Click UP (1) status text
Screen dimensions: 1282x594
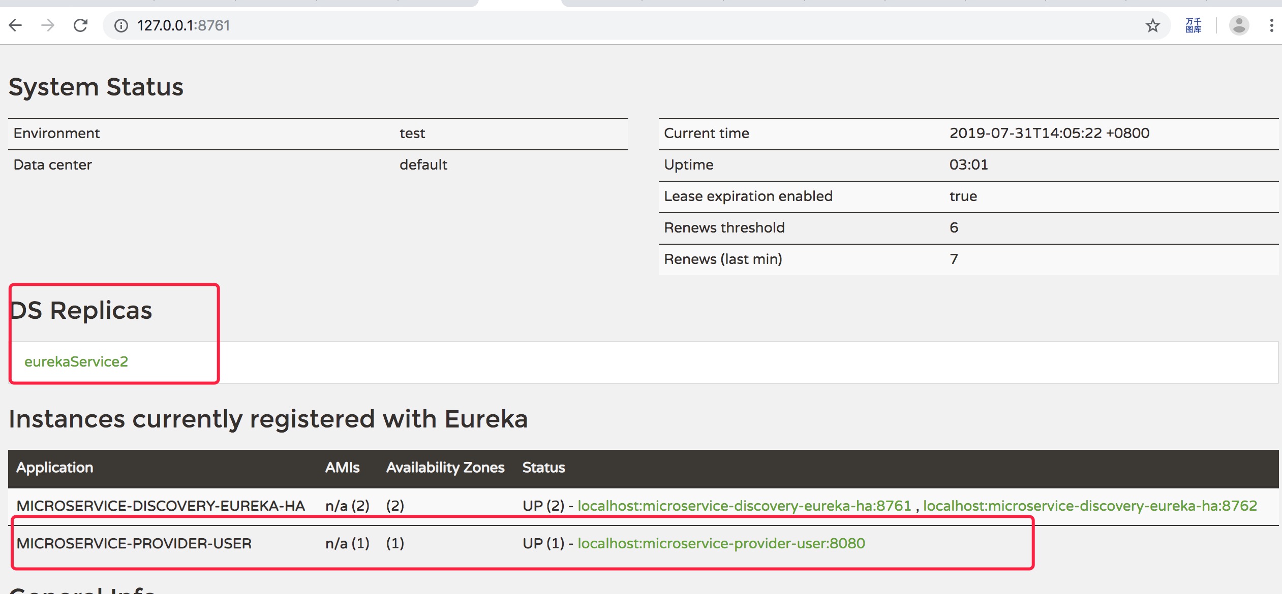point(543,543)
